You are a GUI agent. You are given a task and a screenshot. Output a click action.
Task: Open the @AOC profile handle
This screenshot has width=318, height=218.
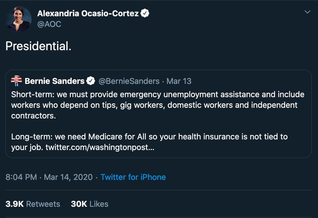[x=49, y=24]
